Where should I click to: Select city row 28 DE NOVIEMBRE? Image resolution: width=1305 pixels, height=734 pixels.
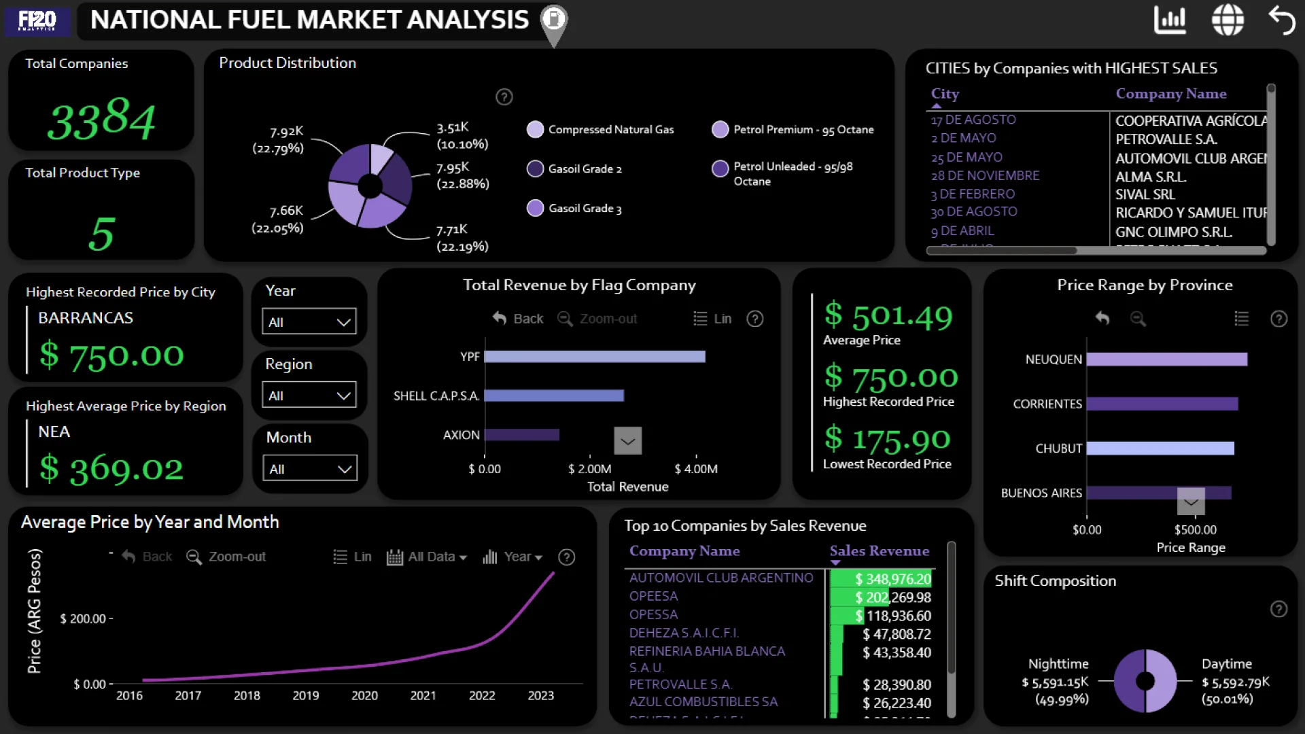pyautogui.click(x=985, y=175)
